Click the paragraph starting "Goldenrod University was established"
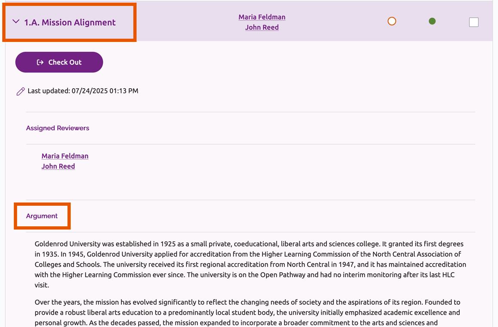This screenshot has width=498, height=327. 249,259
